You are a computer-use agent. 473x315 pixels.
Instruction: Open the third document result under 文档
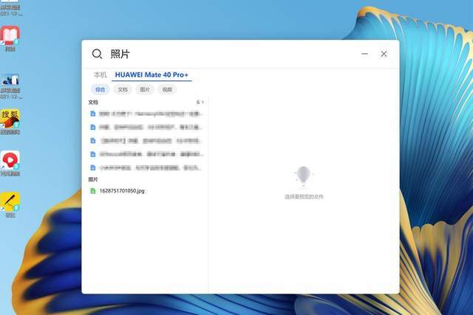[x=146, y=141]
